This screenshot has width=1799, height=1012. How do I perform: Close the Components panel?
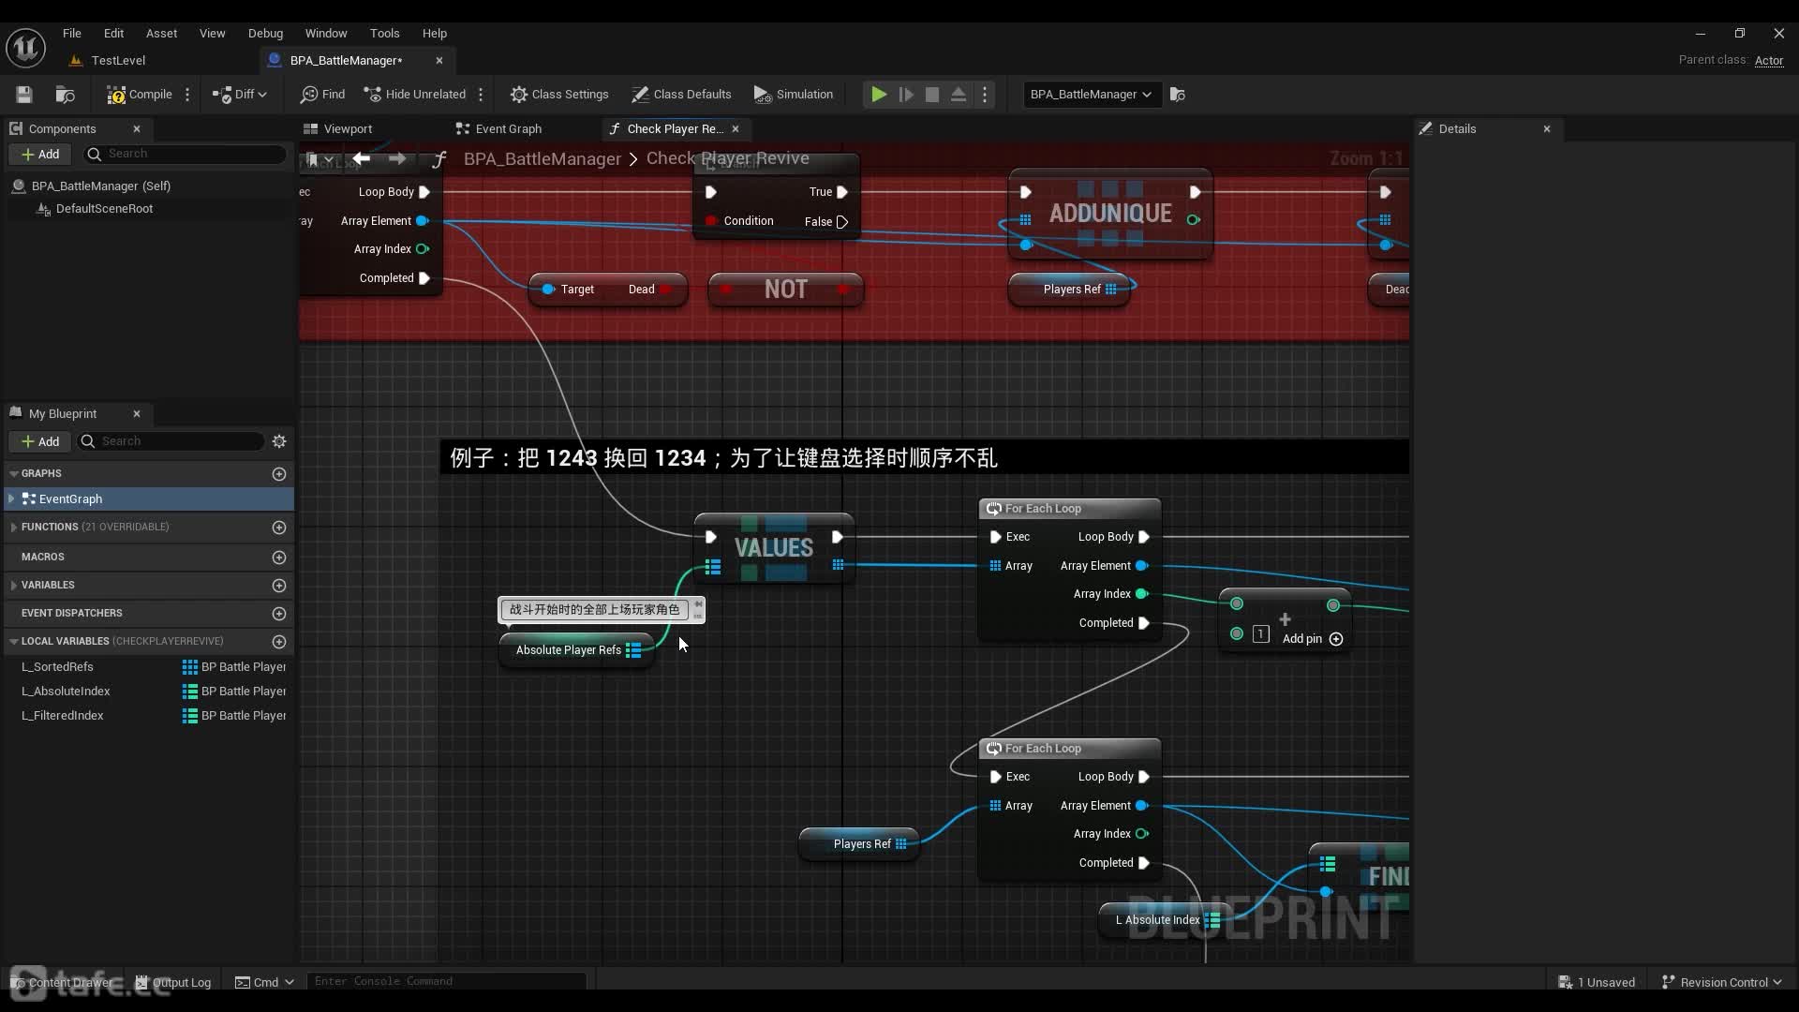pyautogui.click(x=137, y=128)
